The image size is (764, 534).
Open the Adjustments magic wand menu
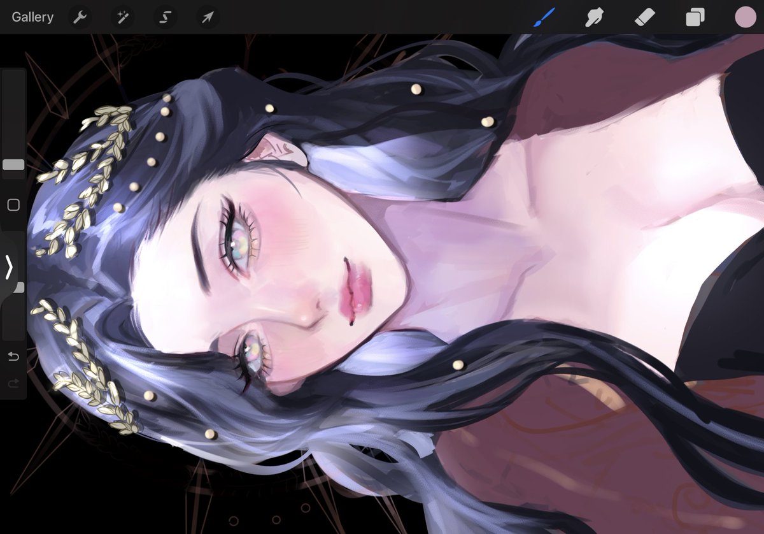(x=122, y=17)
